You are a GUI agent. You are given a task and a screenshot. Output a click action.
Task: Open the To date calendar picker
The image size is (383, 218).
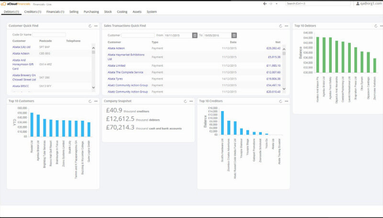(234, 35)
